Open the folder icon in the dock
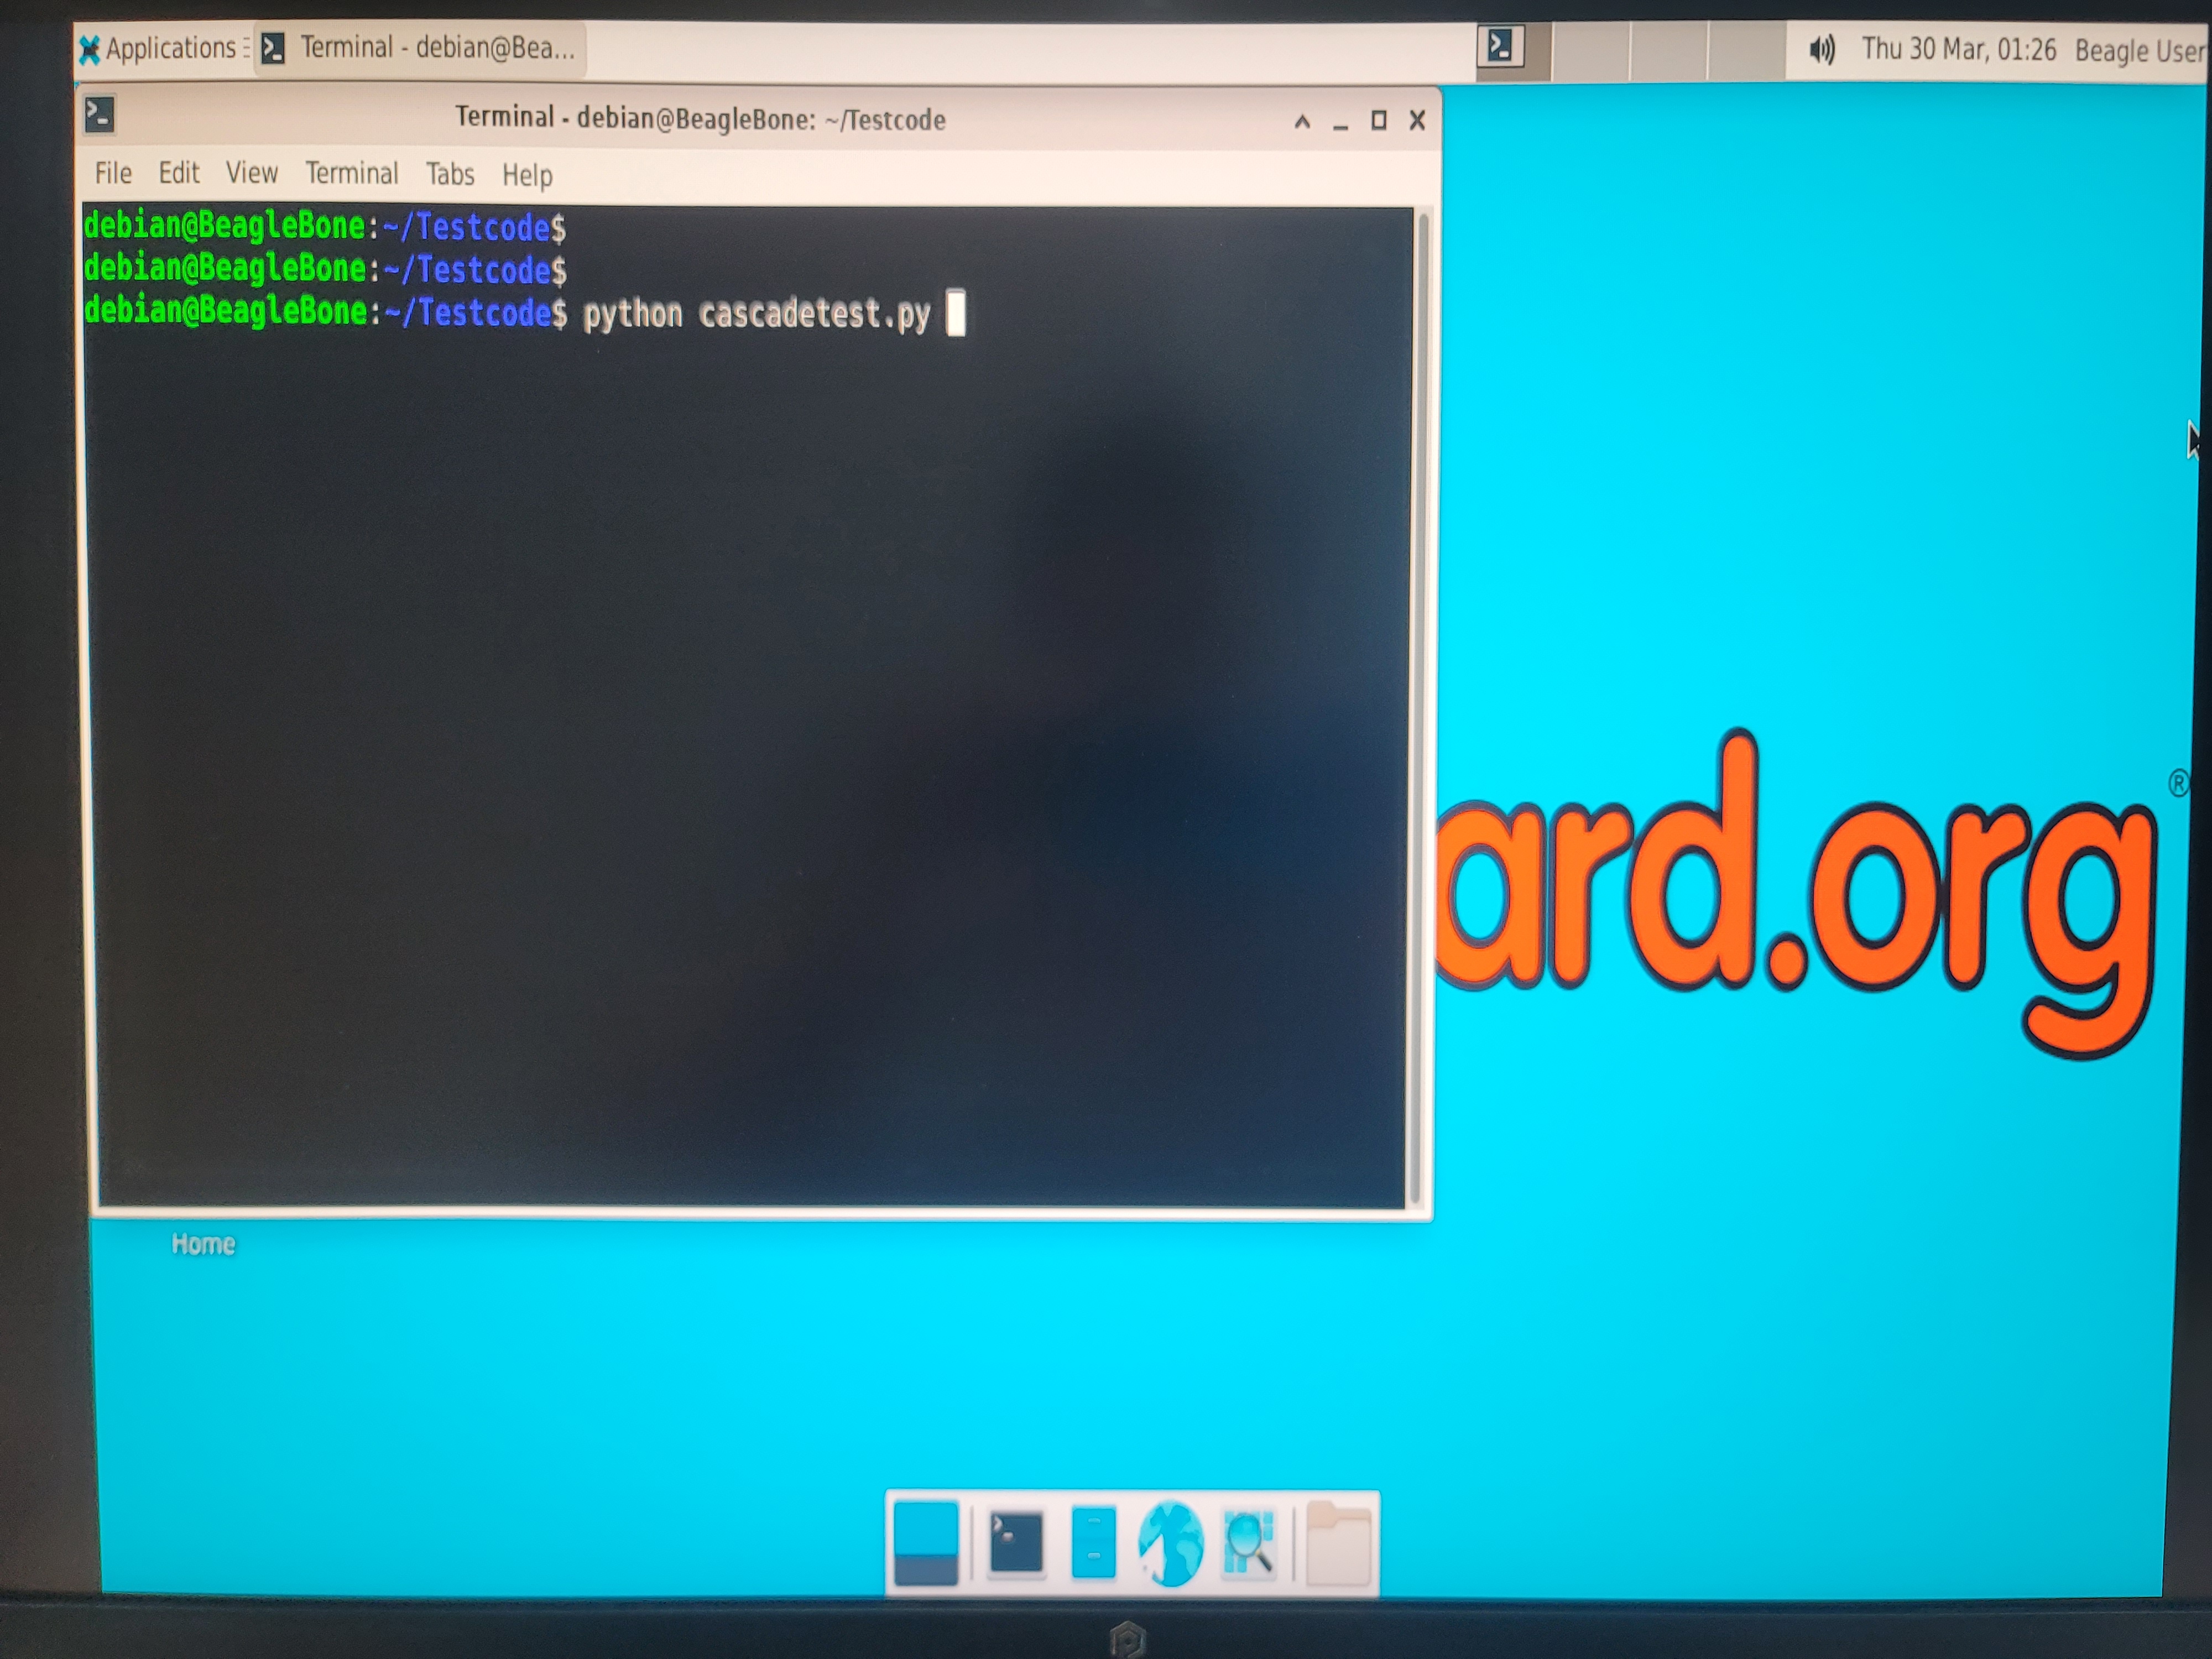The height and width of the screenshot is (1659, 2212). [1338, 1543]
